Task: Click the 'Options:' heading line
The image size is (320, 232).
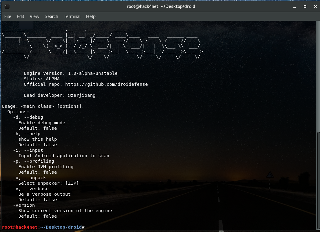Action: tap(18, 112)
